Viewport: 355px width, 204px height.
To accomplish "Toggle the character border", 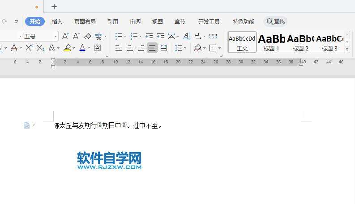I will pos(98,48).
